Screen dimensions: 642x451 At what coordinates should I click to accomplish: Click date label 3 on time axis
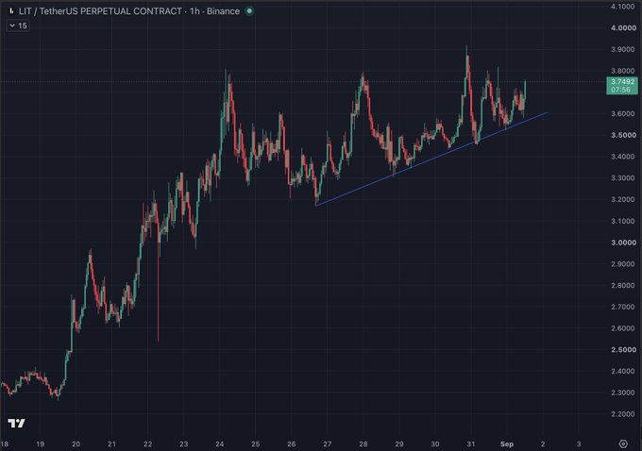(x=579, y=444)
